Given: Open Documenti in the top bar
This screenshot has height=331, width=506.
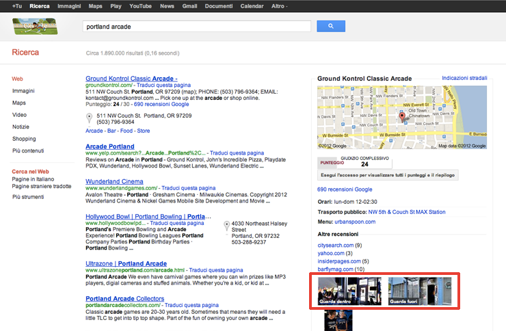Looking at the screenshot, I should pyautogui.click(x=219, y=6).
